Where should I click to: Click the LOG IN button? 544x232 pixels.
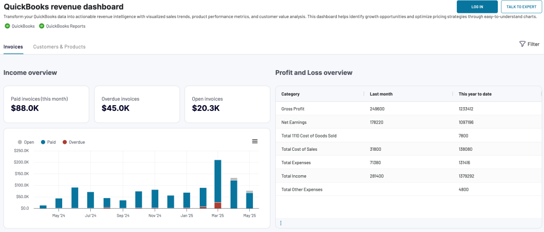tap(477, 6)
